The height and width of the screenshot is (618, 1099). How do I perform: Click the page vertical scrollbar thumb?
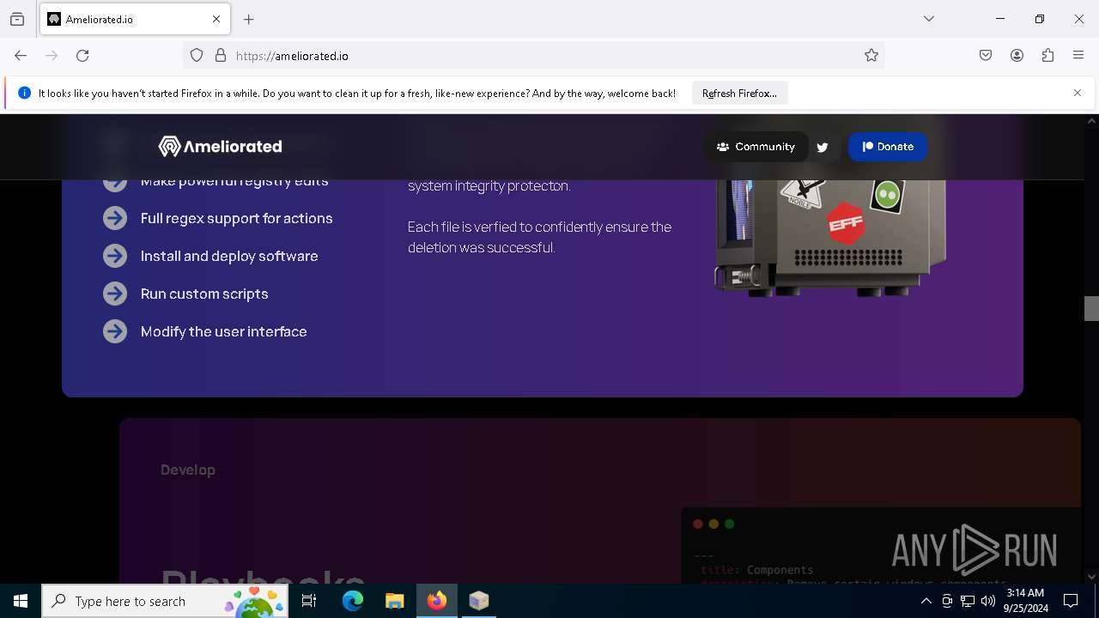click(x=1091, y=308)
